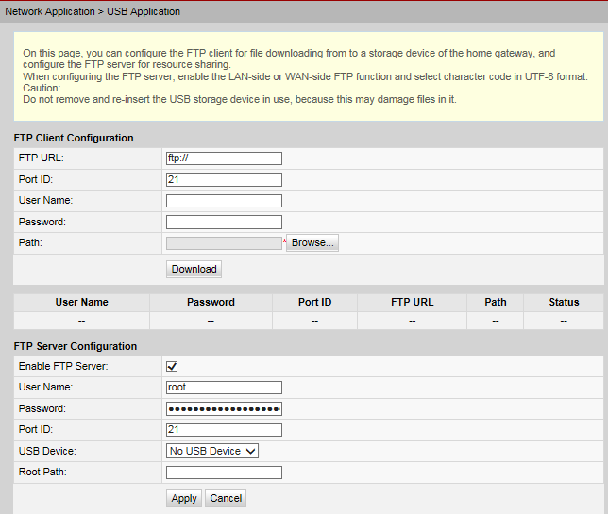Select the client User Name field
The image size is (608, 514).
tap(224, 200)
